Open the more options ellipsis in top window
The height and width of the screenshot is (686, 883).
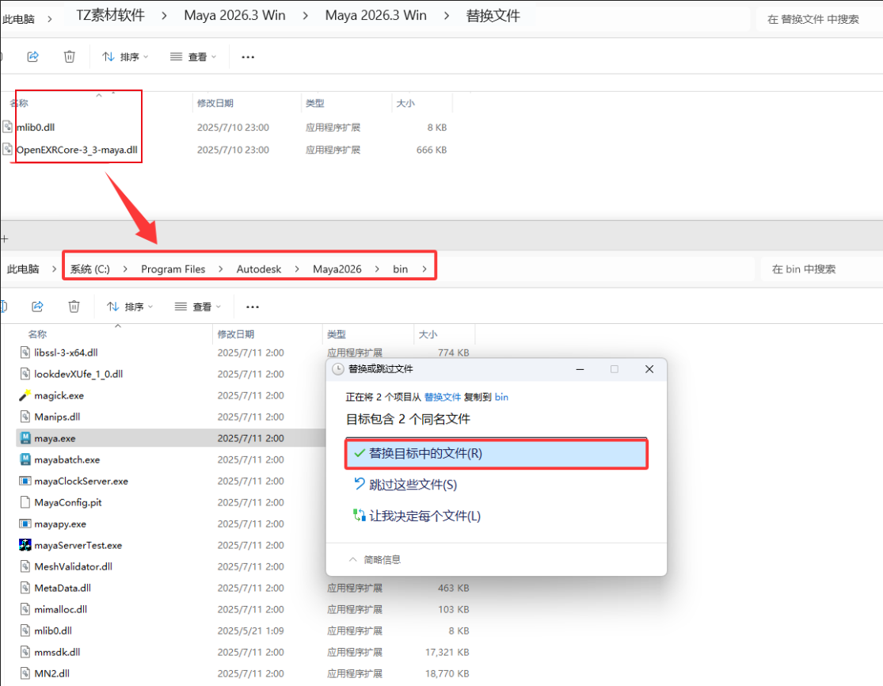tap(248, 57)
